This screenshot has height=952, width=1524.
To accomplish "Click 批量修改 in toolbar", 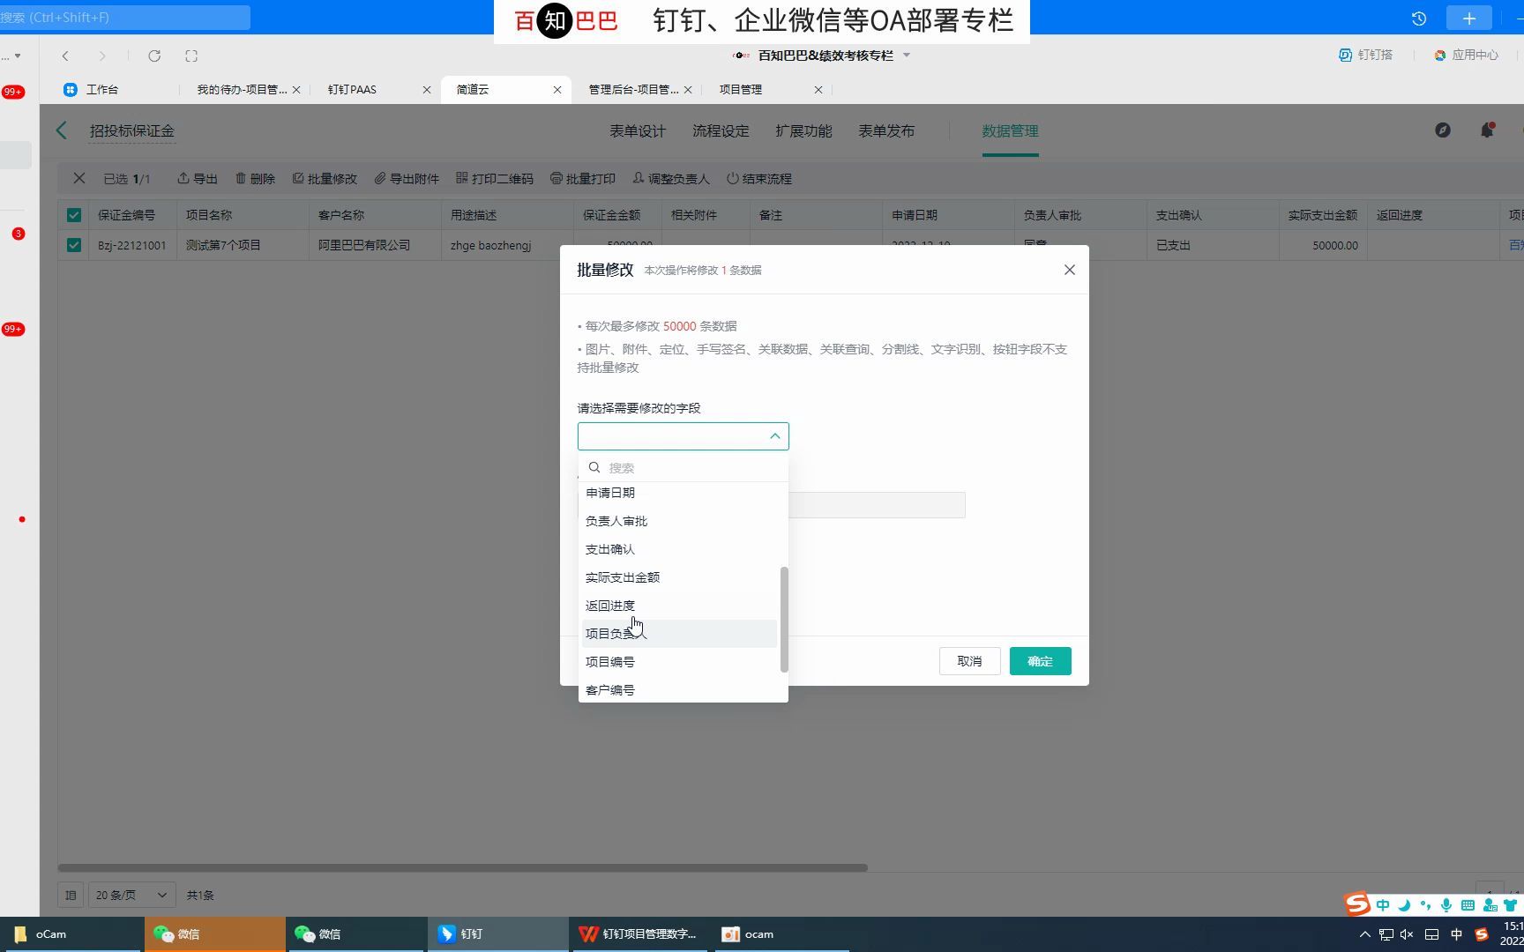I will point(325,178).
